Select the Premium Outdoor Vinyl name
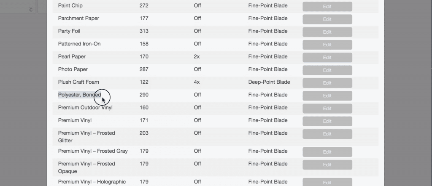Image resolution: width=432 pixels, height=186 pixels. click(85, 107)
